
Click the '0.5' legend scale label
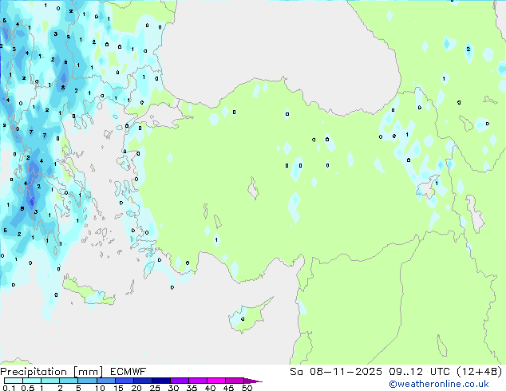28,388
